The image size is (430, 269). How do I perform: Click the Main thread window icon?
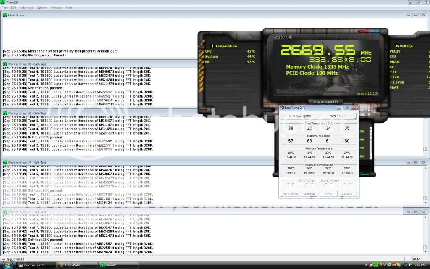click(5, 15)
